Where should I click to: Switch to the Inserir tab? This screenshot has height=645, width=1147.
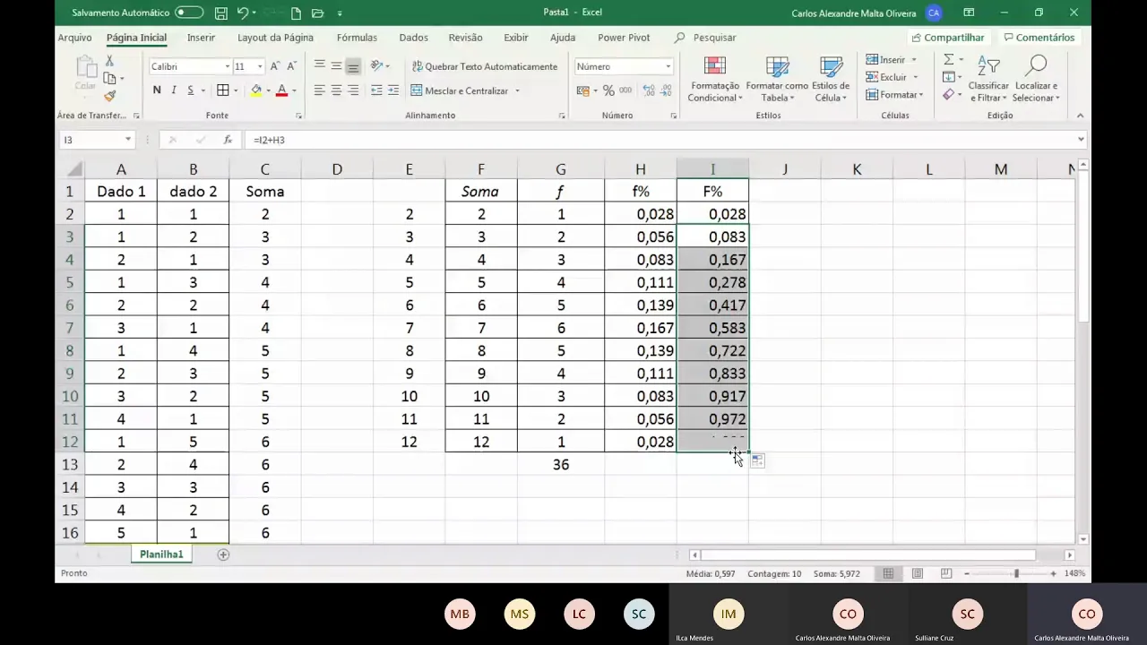[x=201, y=38]
